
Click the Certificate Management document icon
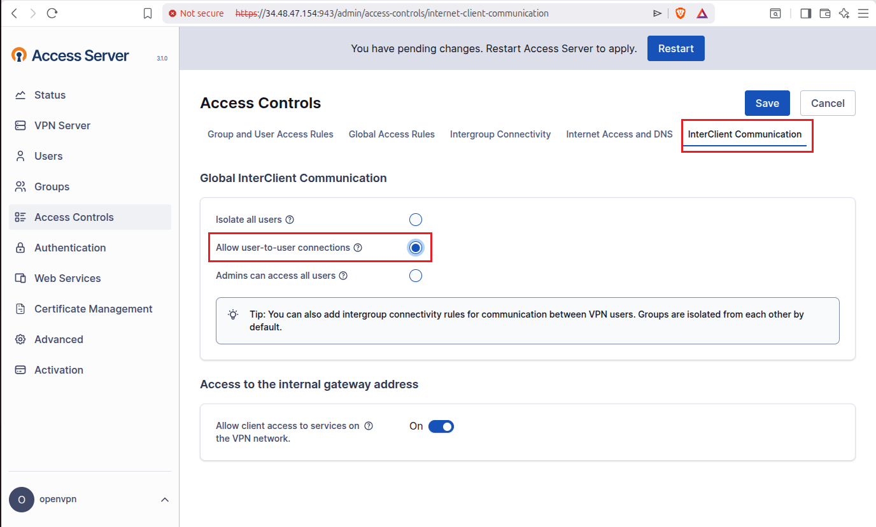click(x=20, y=309)
